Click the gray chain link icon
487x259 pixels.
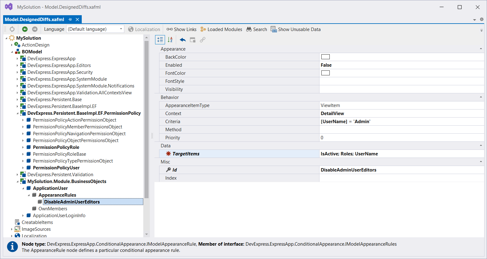coord(203,40)
